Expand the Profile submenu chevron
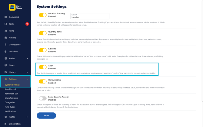 pyautogui.click(x=27, y=117)
